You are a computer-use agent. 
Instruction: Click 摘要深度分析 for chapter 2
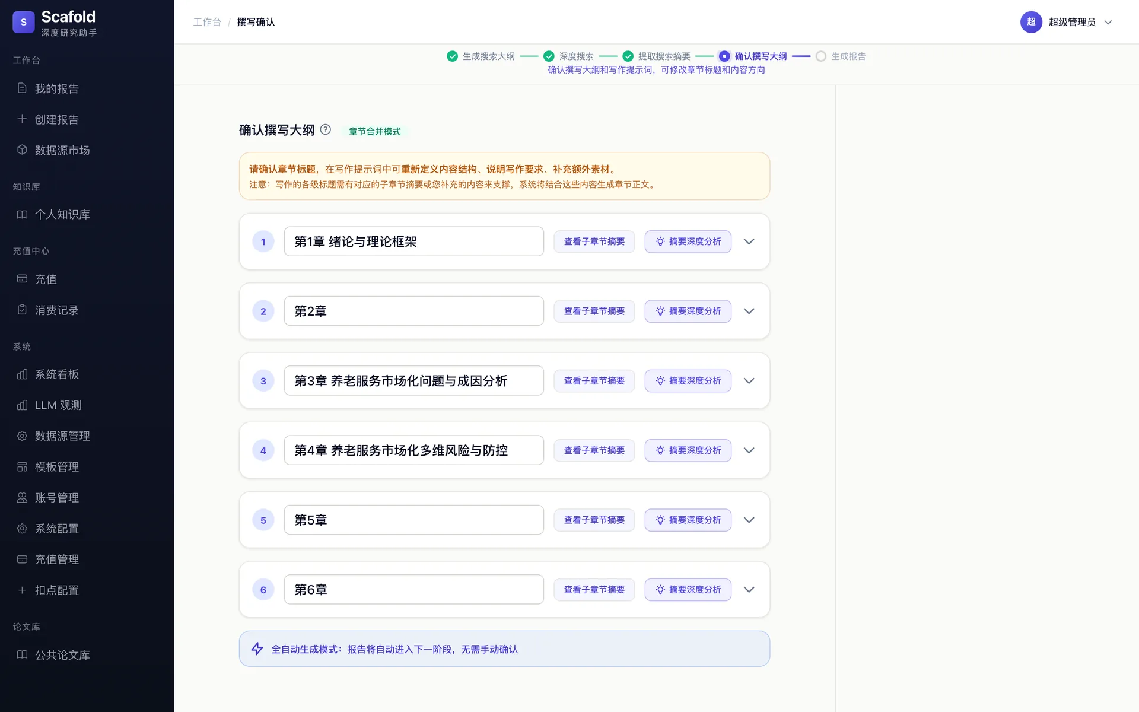tap(688, 311)
